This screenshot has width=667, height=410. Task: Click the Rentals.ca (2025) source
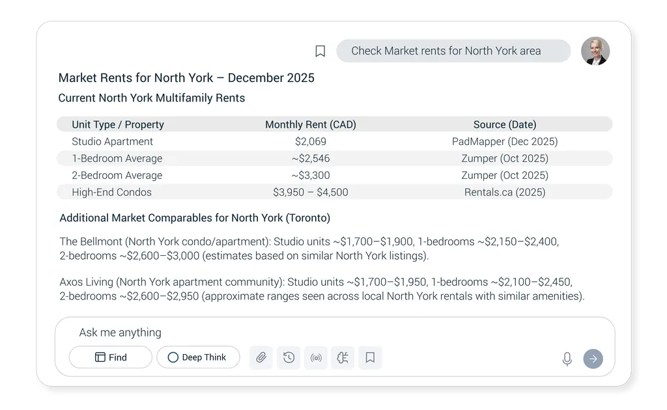click(505, 192)
